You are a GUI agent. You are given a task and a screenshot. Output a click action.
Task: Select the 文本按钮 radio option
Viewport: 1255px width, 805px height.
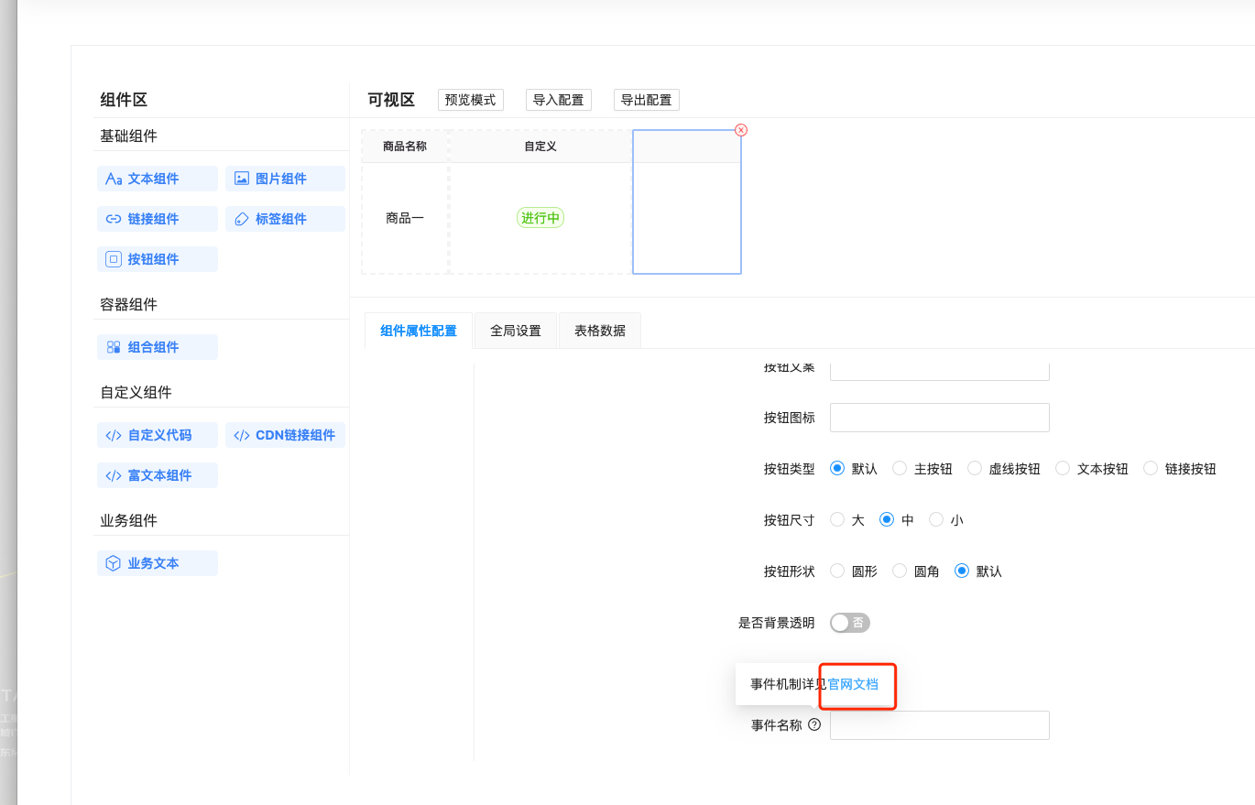pos(1063,469)
